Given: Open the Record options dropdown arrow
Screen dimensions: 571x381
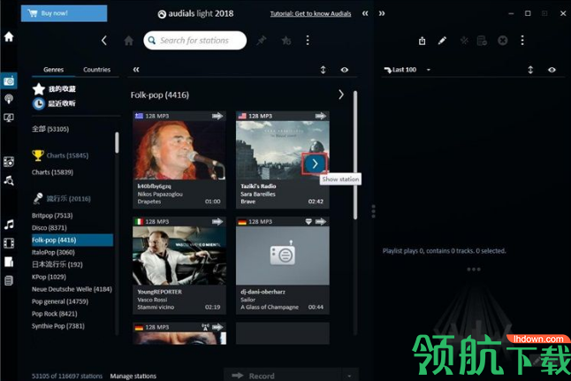Looking at the screenshot, I should tap(350, 376).
